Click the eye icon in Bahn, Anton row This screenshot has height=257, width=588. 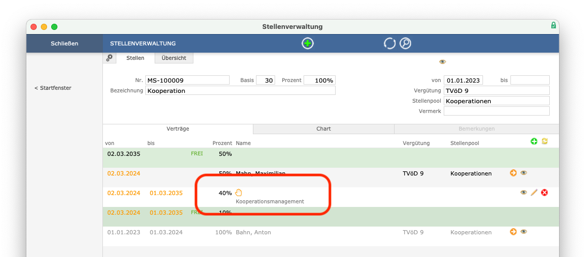(524, 232)
